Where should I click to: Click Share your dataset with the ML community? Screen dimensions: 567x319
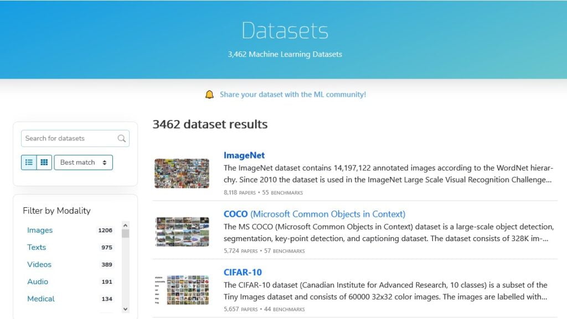point(293,95)
